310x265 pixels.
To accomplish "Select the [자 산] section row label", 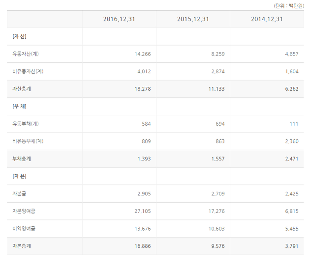I will [19, 36].
